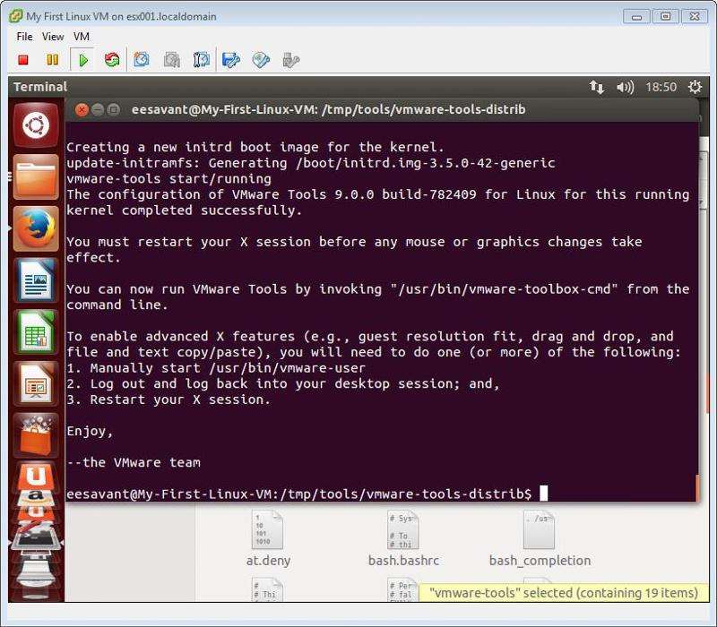This screenshot has width=717, height=627.
Task: Click the USB device connect icon
Action: 290,60
